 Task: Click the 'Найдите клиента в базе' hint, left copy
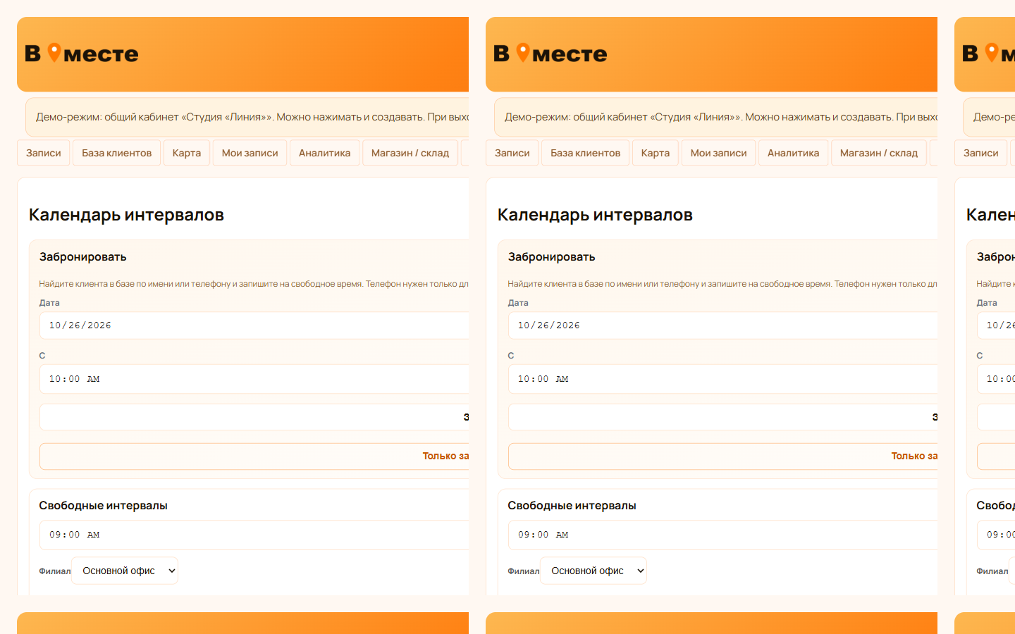tap(254, 284)
